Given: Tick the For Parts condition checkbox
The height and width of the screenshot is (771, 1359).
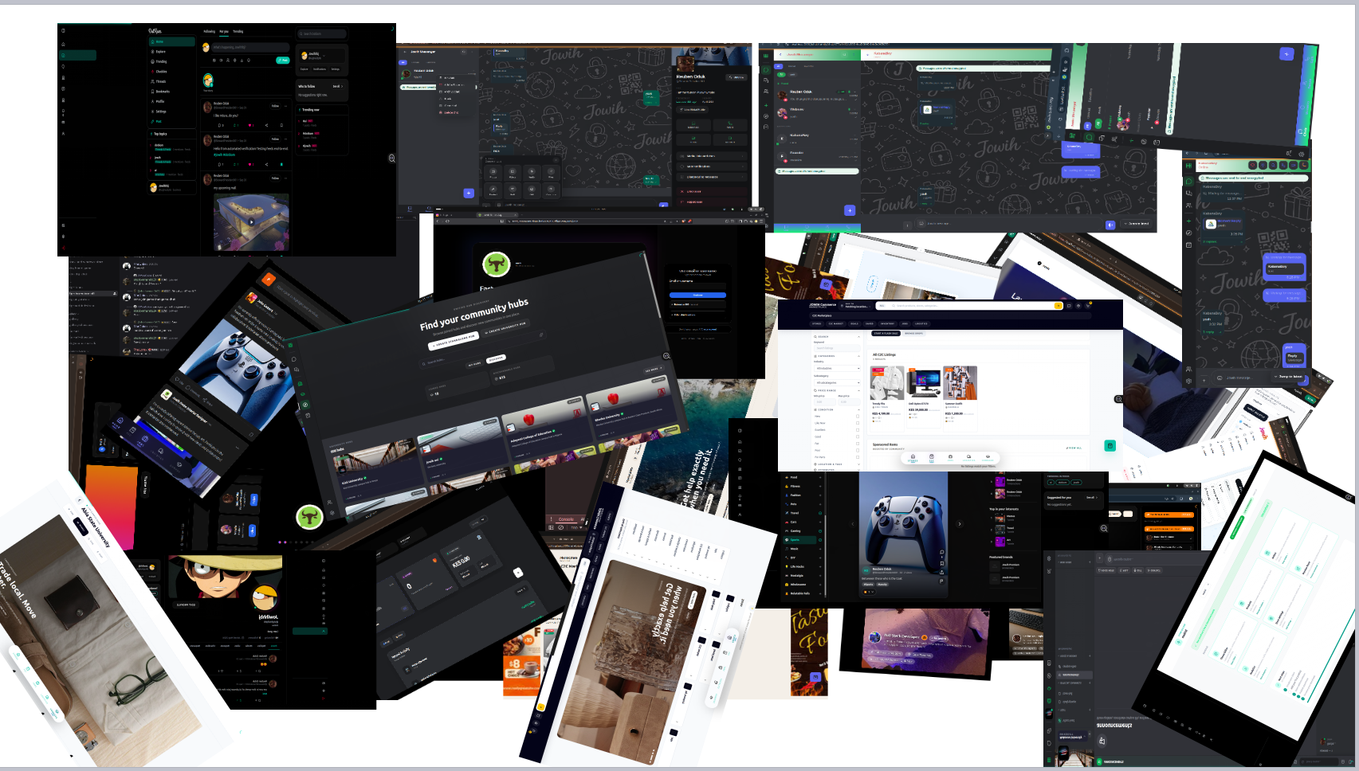Looking at the screenshot, I should (x=858, y=457).
